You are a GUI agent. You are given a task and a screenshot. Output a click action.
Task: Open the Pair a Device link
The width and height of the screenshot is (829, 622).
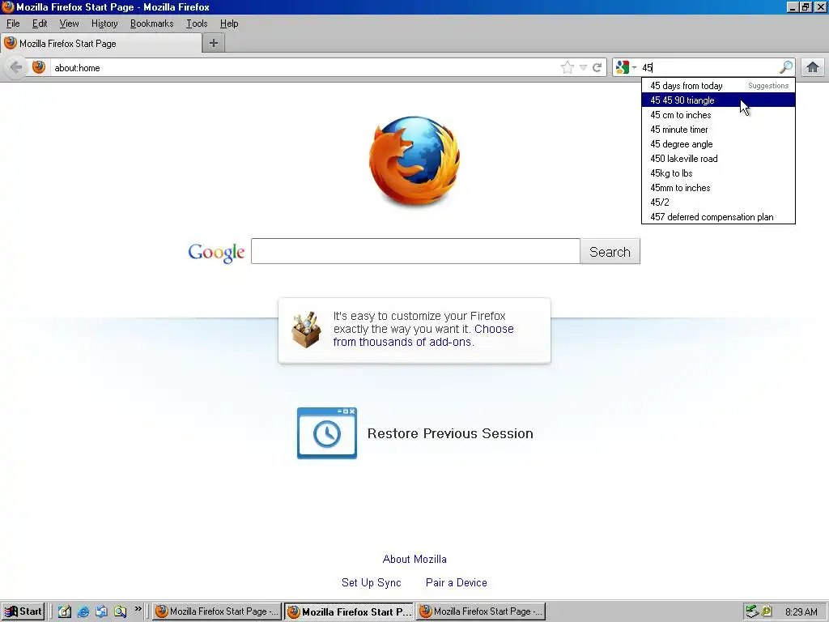(x=457, y=582)
